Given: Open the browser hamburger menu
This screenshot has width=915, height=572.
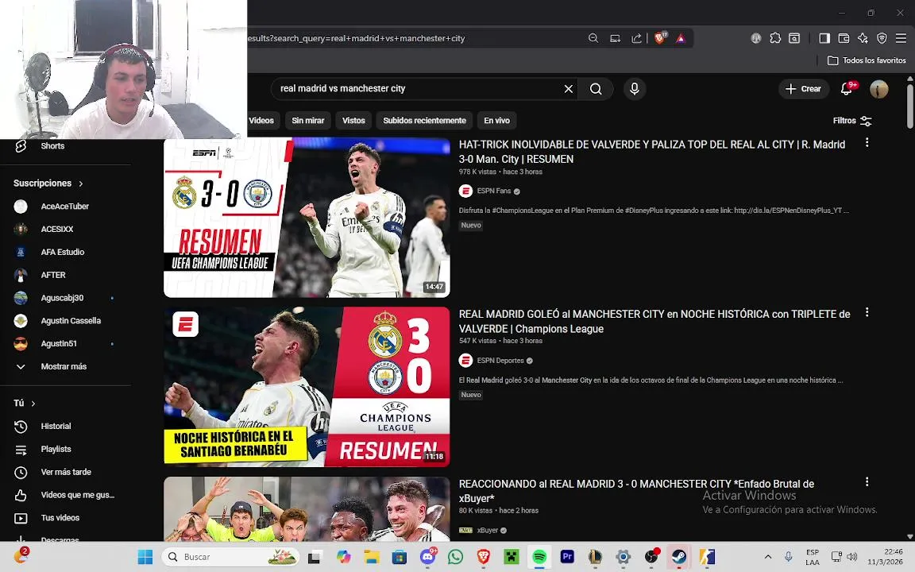Looking at the screenshot, I should (x=901, y=38).
